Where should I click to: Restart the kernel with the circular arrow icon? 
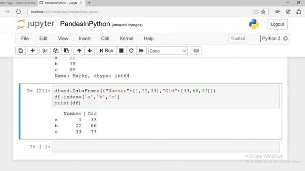pos(132,51)
